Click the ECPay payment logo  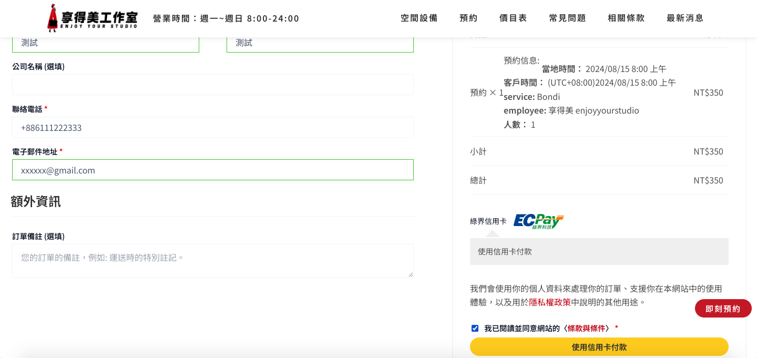tap(538, 221)
